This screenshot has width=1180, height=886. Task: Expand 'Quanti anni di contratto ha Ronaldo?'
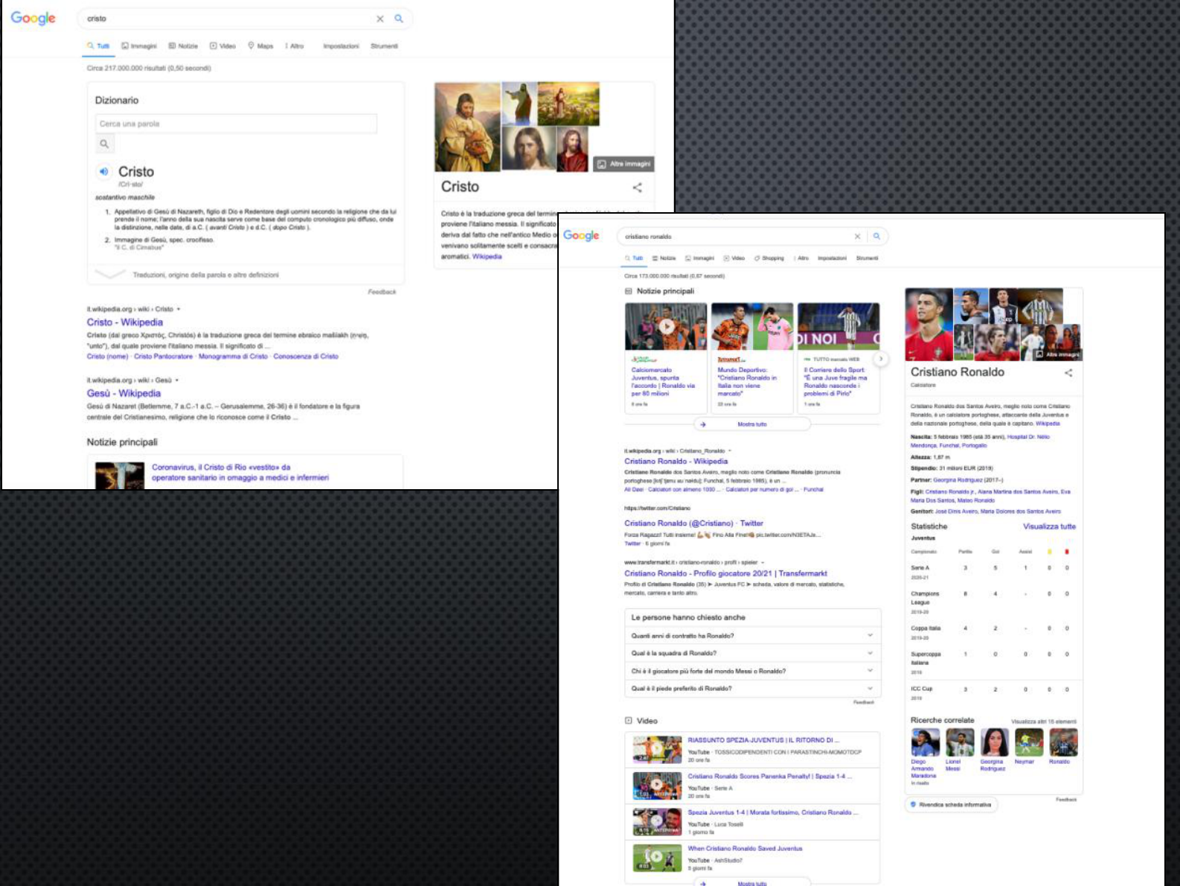[x=752, y=636]
